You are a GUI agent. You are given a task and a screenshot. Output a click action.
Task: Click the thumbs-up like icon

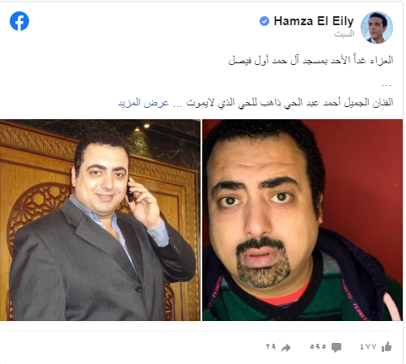[x=387, y=347]
